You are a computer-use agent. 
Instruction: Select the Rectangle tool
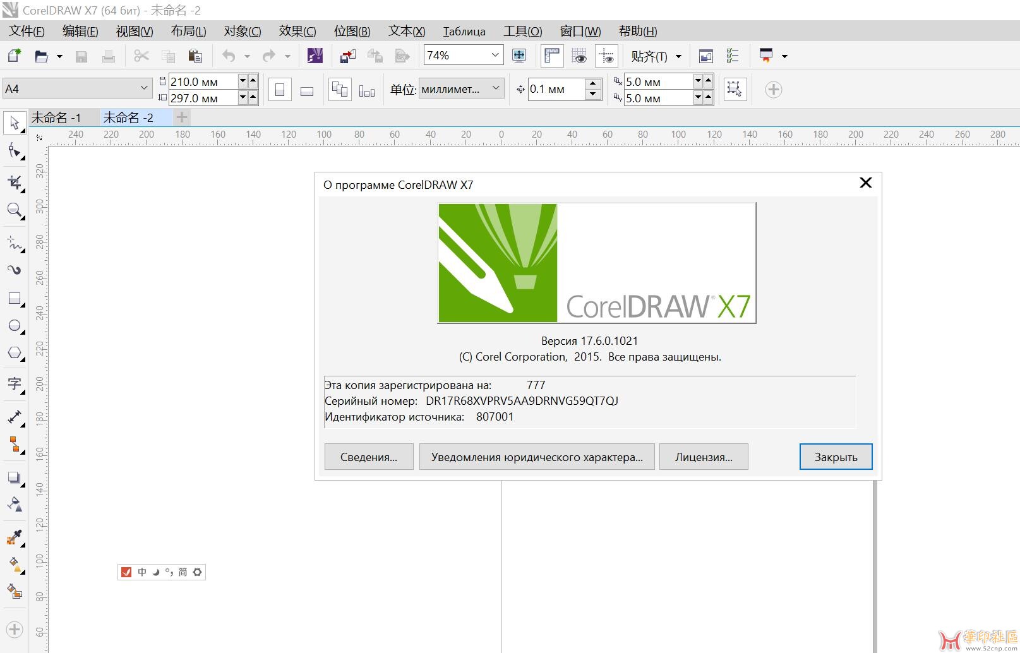[x=15, y=298]
